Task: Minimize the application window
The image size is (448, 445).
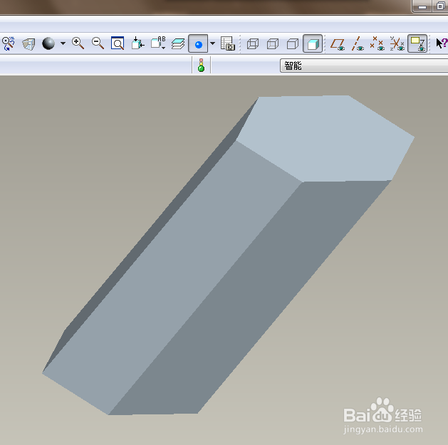Action: (x=422, y=6)
